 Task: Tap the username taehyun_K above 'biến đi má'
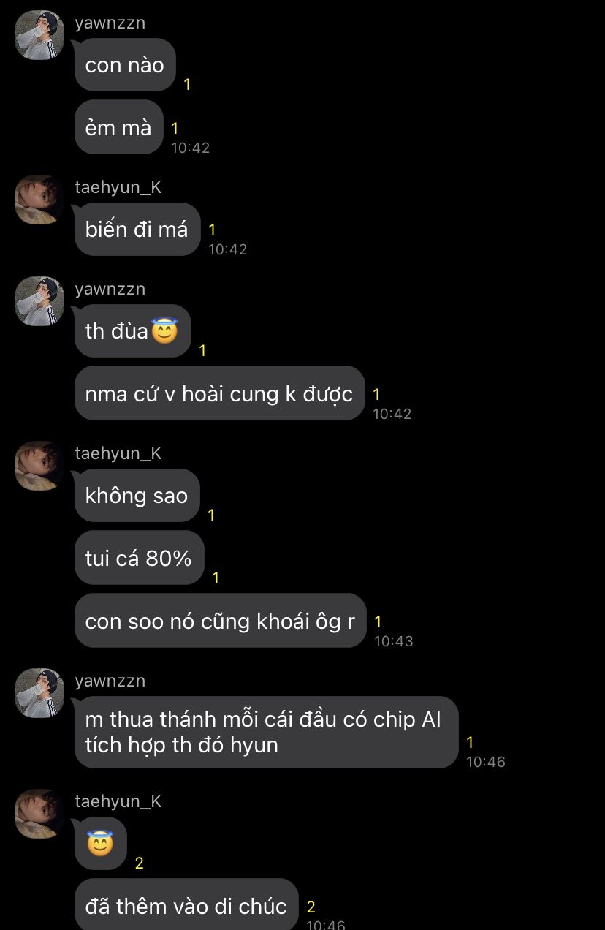[118, 187]
